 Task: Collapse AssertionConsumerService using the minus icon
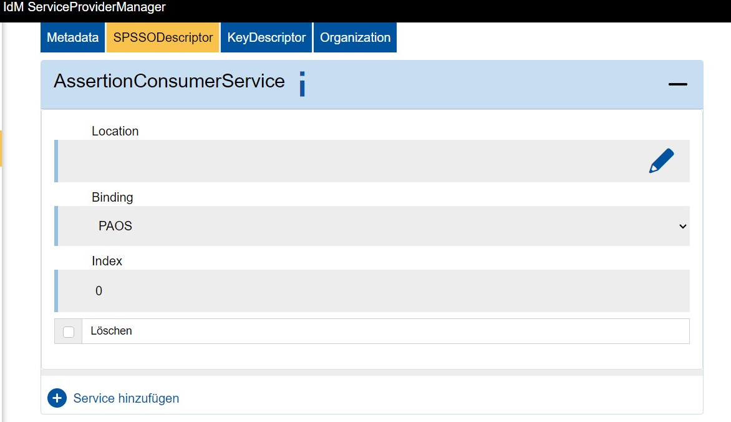coord(678,83)
